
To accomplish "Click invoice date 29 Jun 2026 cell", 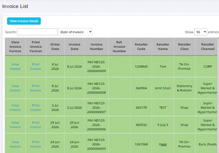I will point(74,125).
